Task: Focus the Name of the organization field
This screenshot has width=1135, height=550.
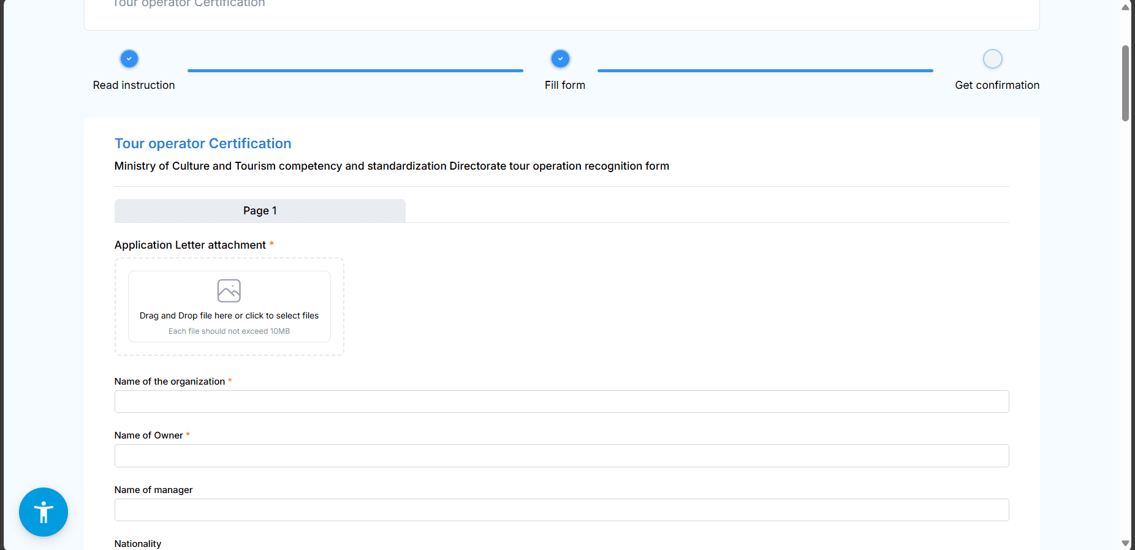Action: point(561,402)
